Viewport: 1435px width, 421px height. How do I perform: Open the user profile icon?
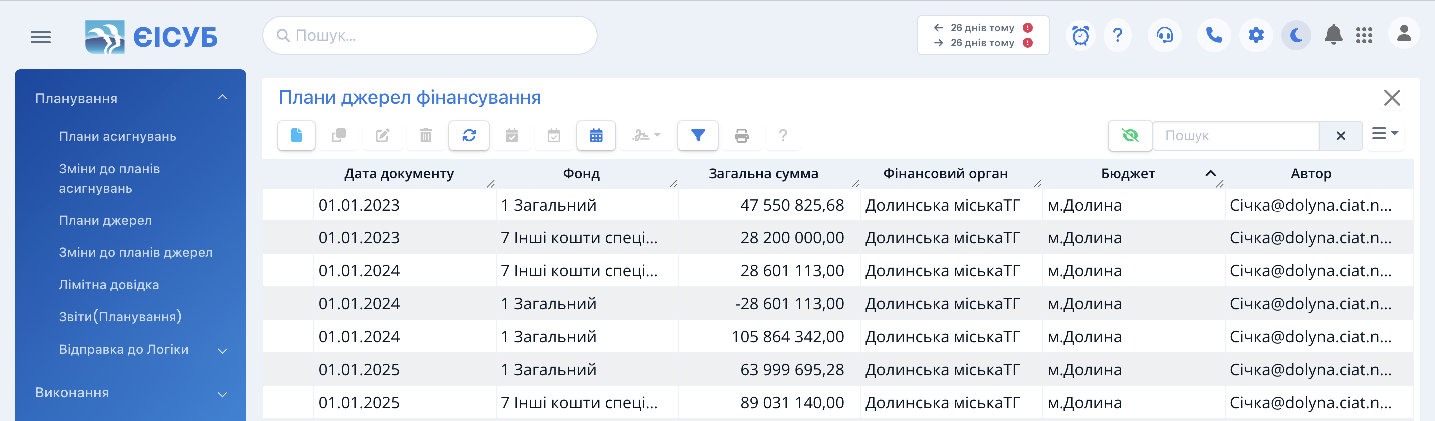click(1403, 34)
